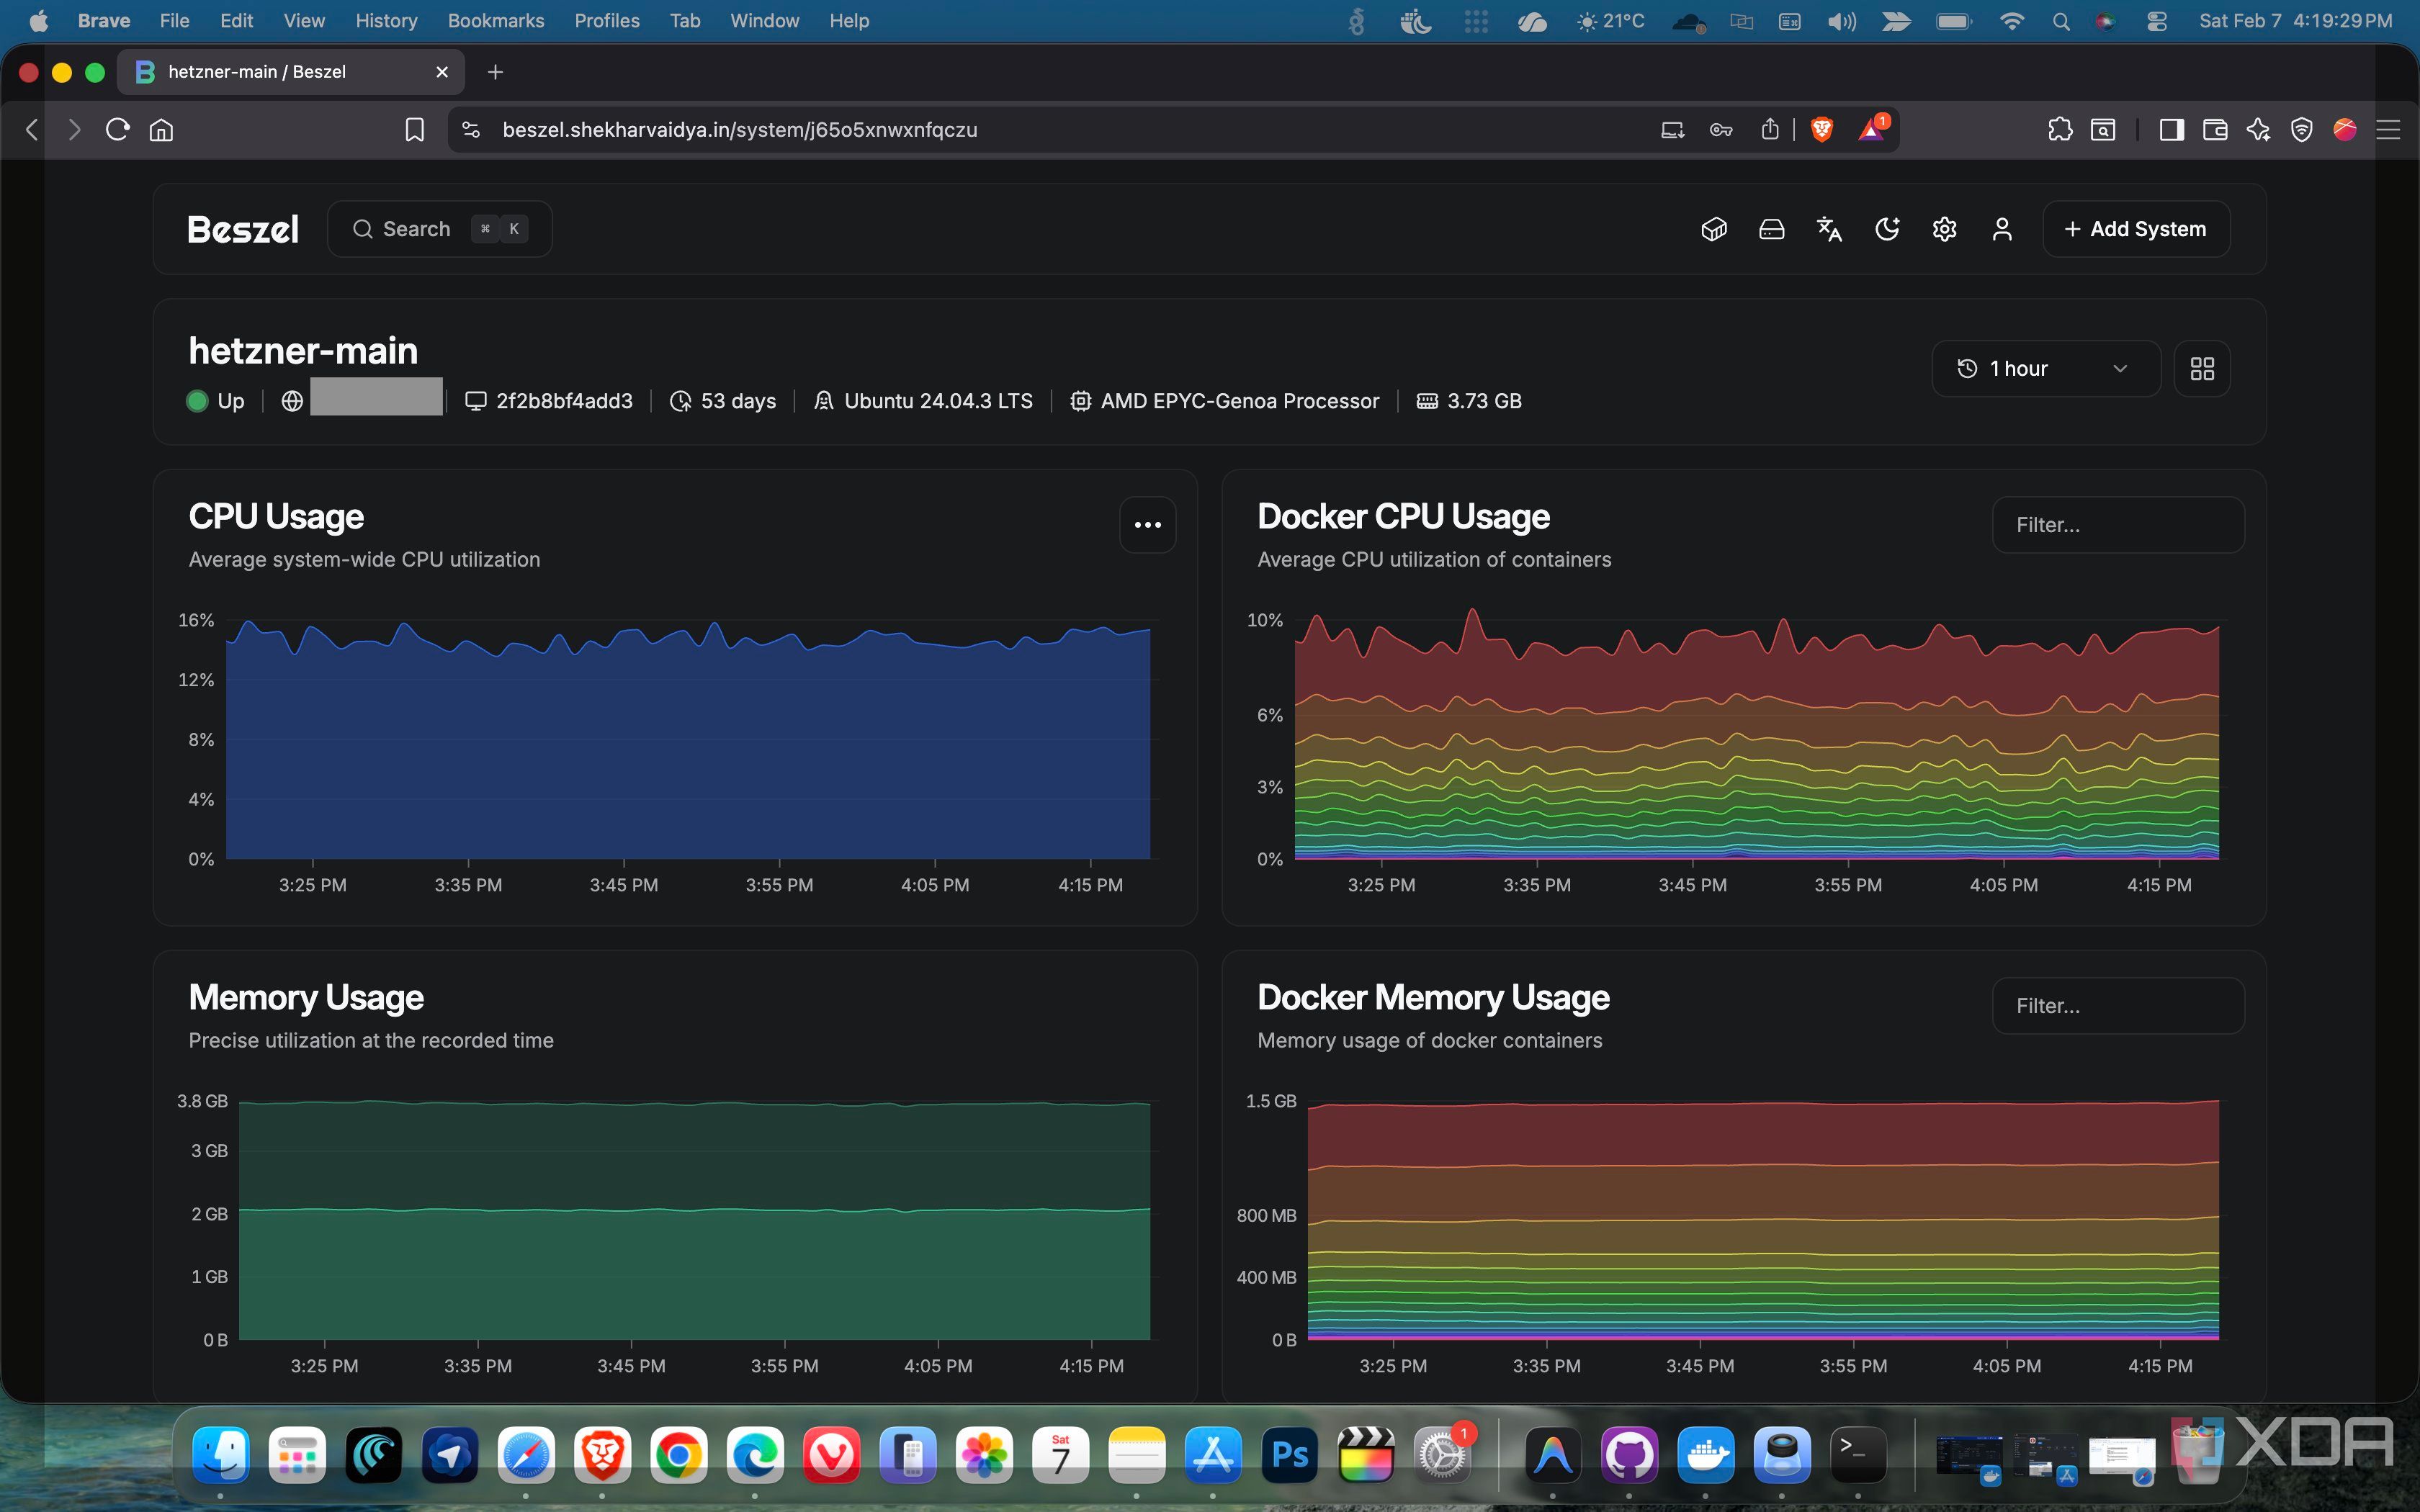Expand the 1 hour time range dropdown

click(x=2045, y=368)
